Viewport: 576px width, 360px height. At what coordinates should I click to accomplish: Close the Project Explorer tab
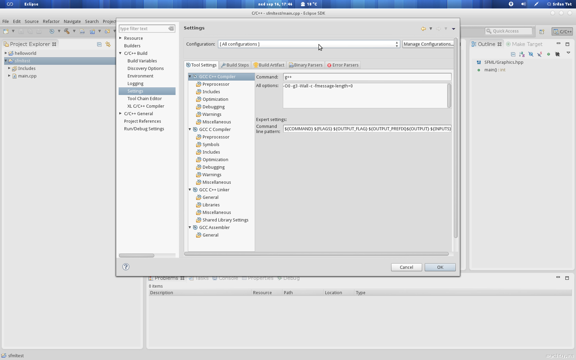pyautogui.click(x=54, y=44)
